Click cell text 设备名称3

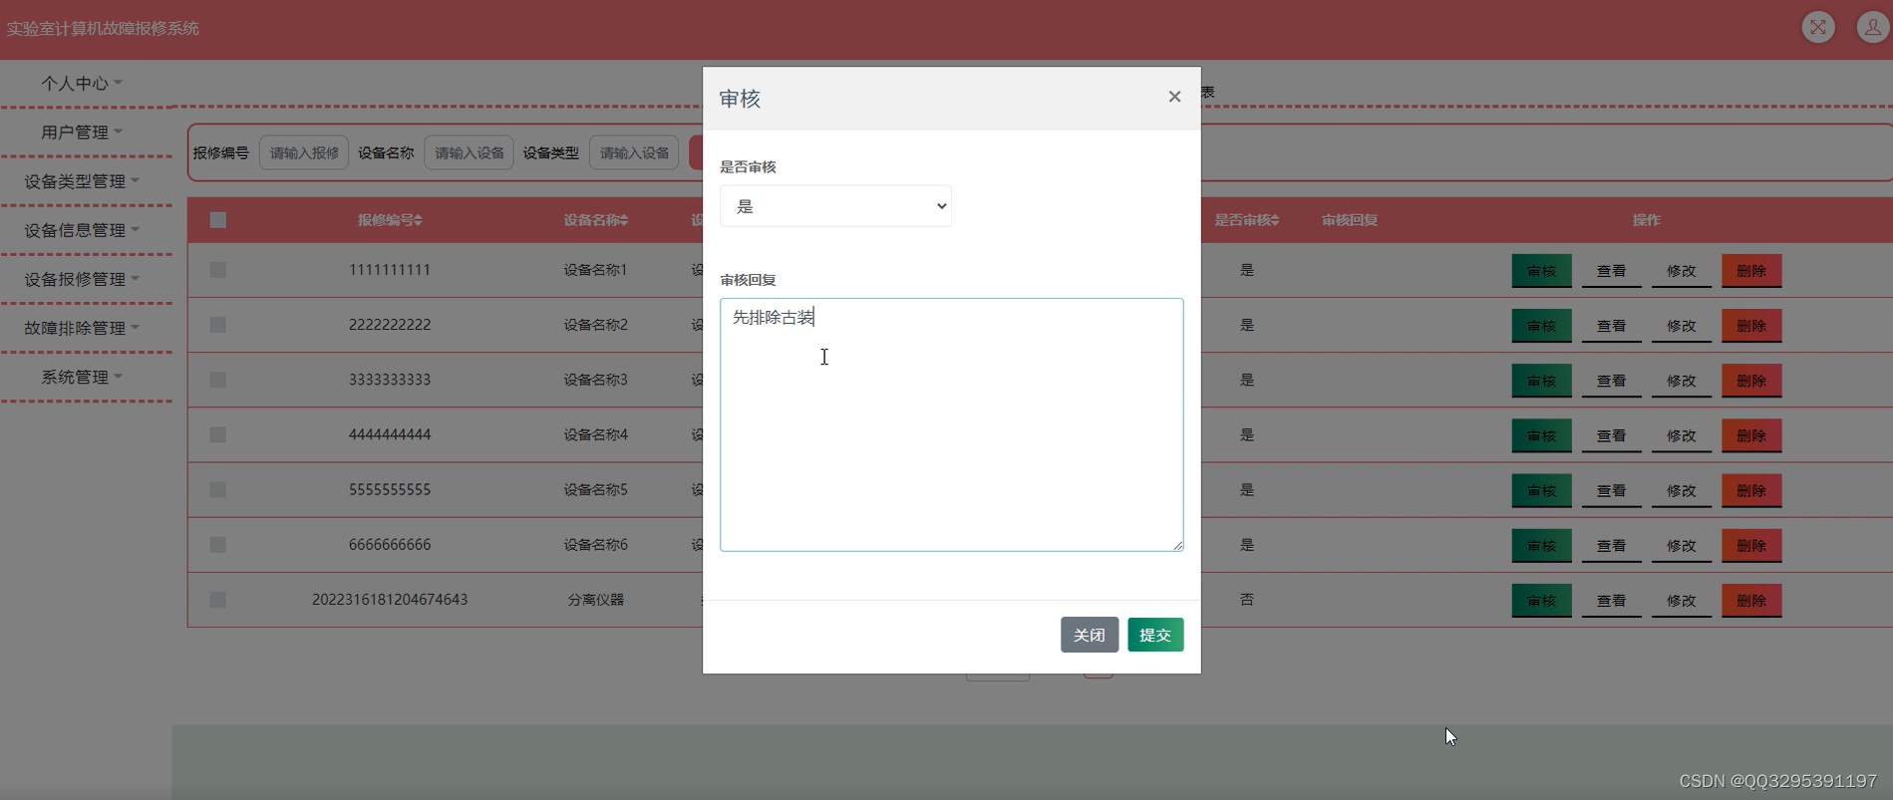click(x=595, y=380)
